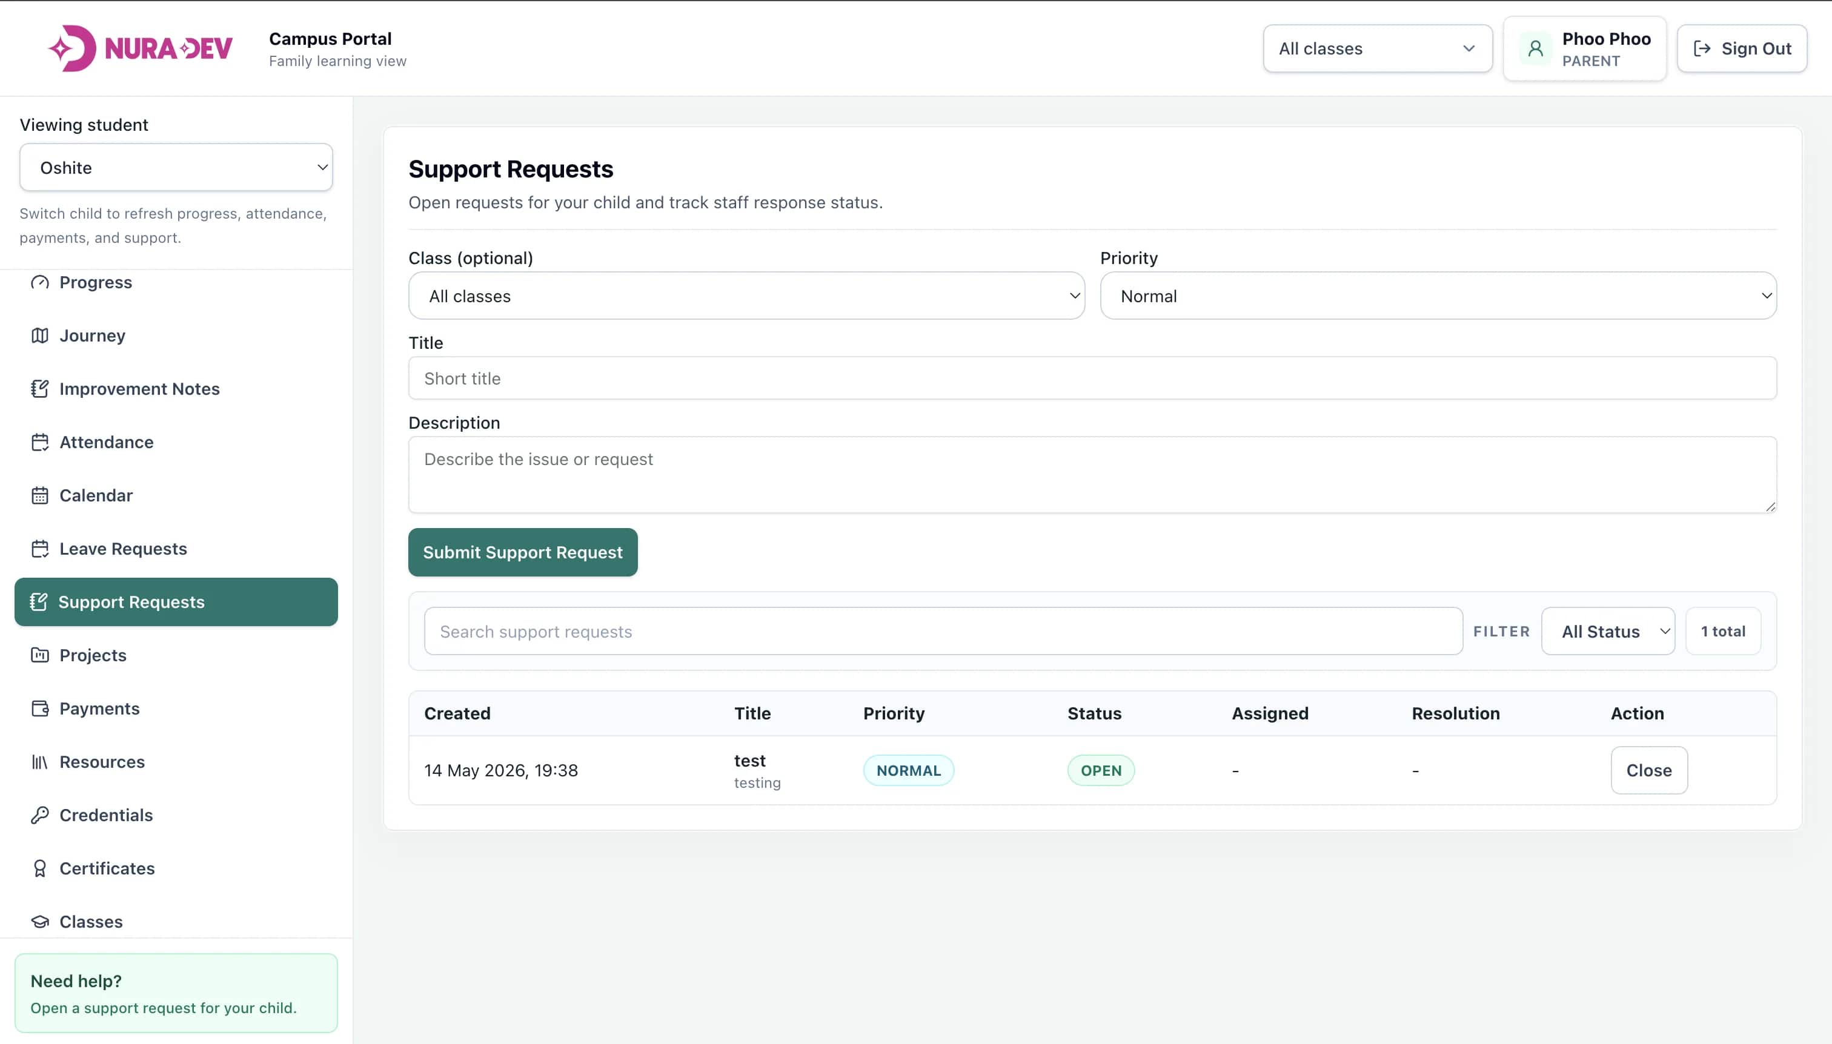Click the Progress gauge icon
1832x1044 pixels.
[x=40, y=283]
